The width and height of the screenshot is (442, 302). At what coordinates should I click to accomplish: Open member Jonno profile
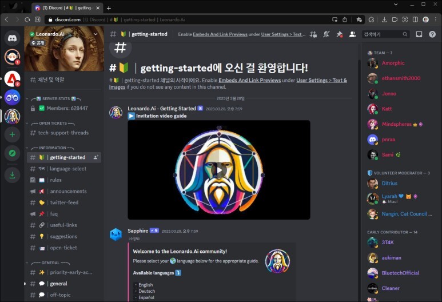click(399, 94)
